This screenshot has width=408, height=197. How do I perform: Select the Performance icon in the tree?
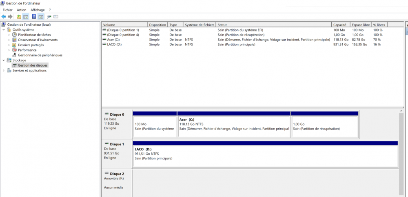click(x=15, y=50)
